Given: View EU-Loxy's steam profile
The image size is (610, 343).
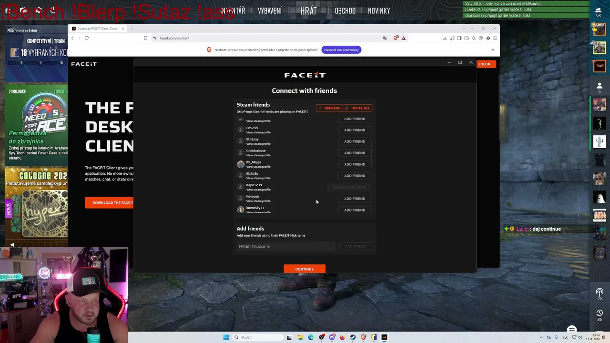Looking at the screenshot, I should 258,144.
